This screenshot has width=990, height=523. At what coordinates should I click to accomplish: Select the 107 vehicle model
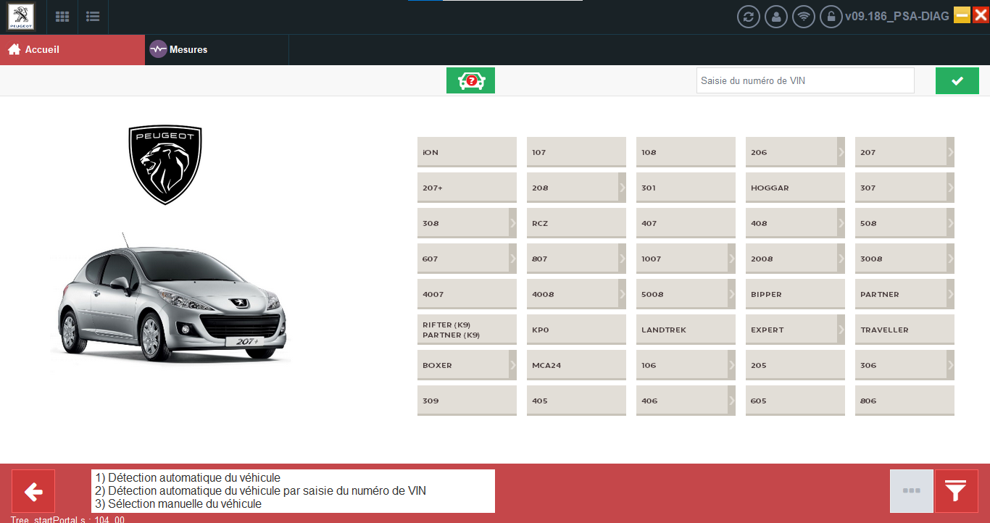(x=576, y=152)
